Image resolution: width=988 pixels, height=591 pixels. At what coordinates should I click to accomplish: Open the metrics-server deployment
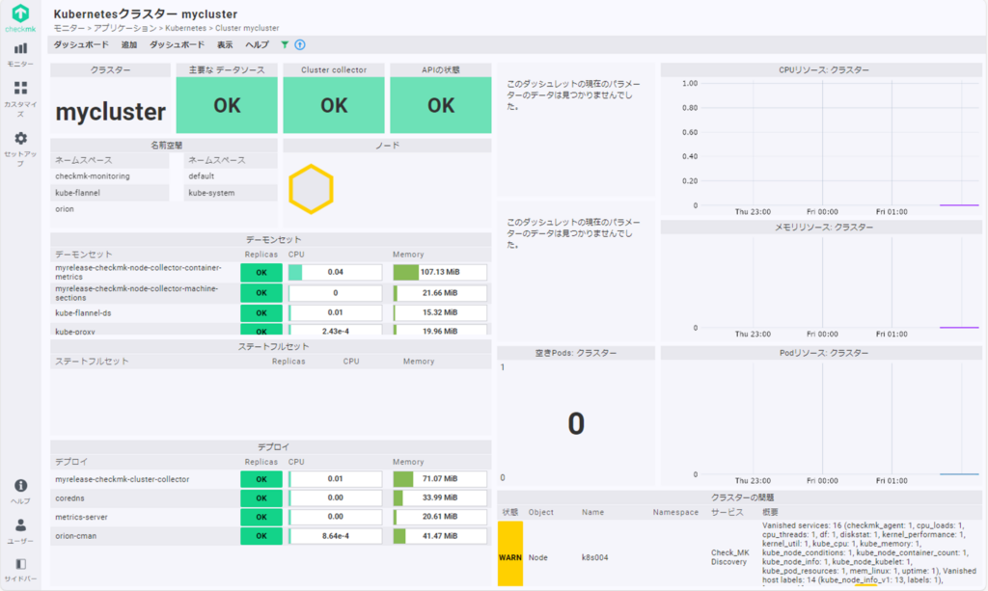[81, 517]
